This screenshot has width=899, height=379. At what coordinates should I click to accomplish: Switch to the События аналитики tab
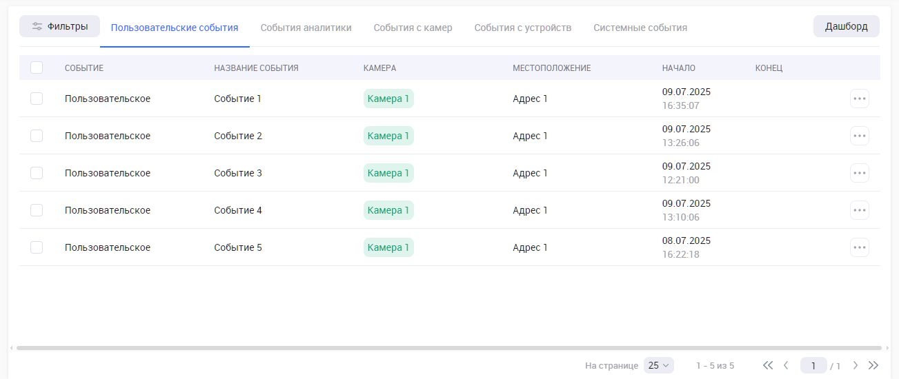coord(306,28)
